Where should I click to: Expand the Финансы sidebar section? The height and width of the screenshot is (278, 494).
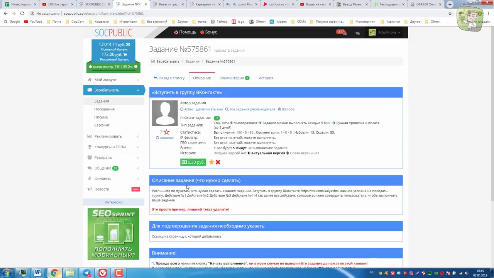click(113, 178)
